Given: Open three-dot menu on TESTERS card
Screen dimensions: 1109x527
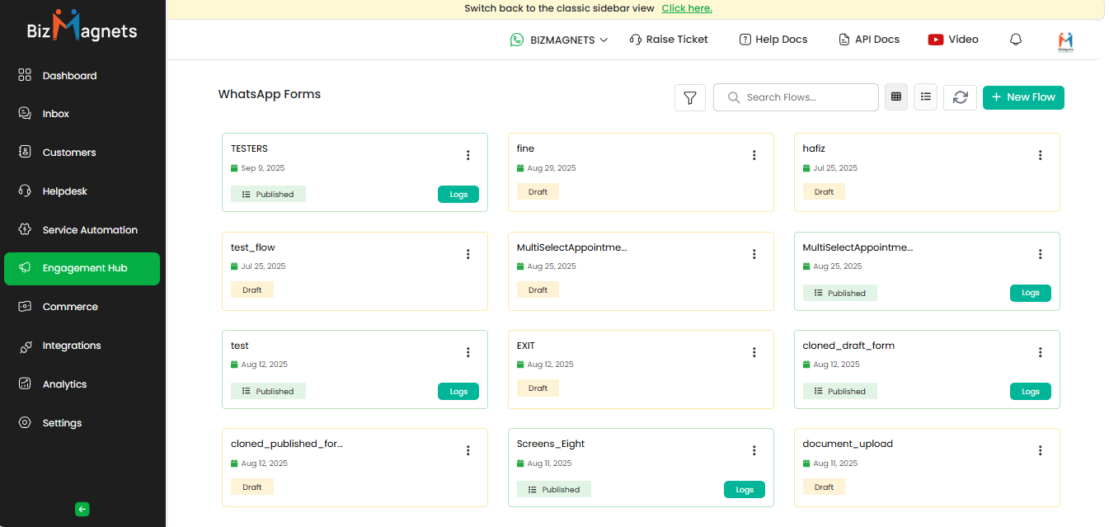Looking at the screenshot, I should [468, 156].
